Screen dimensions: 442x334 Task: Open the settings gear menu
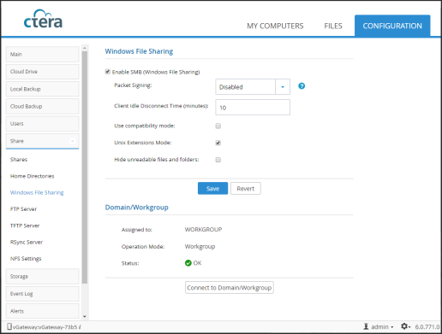[405, 326]
